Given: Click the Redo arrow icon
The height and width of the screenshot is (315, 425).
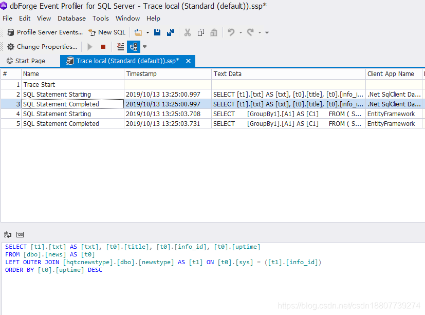Looking at the screenshot, I should 250,32.
